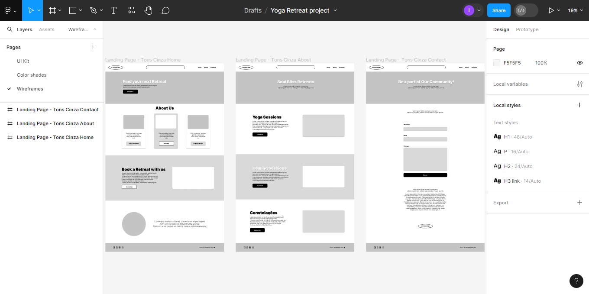Toggle Dev Mode switch
This screenshot has width=589, height=294.
(x=526, y=10)
